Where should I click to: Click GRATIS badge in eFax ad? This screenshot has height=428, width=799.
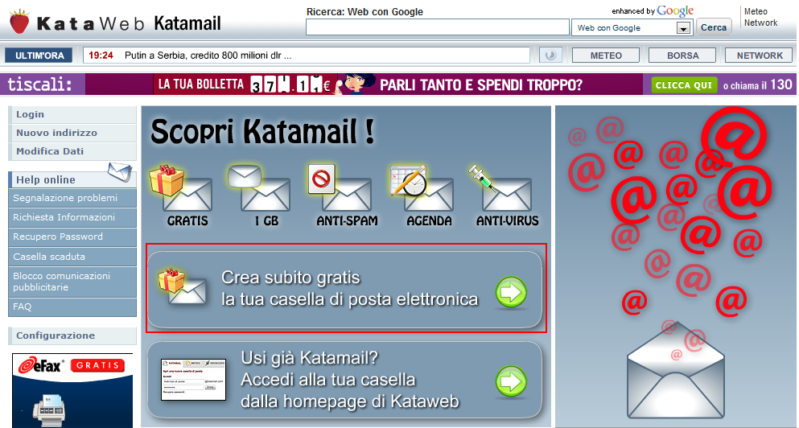click(98, 365)
